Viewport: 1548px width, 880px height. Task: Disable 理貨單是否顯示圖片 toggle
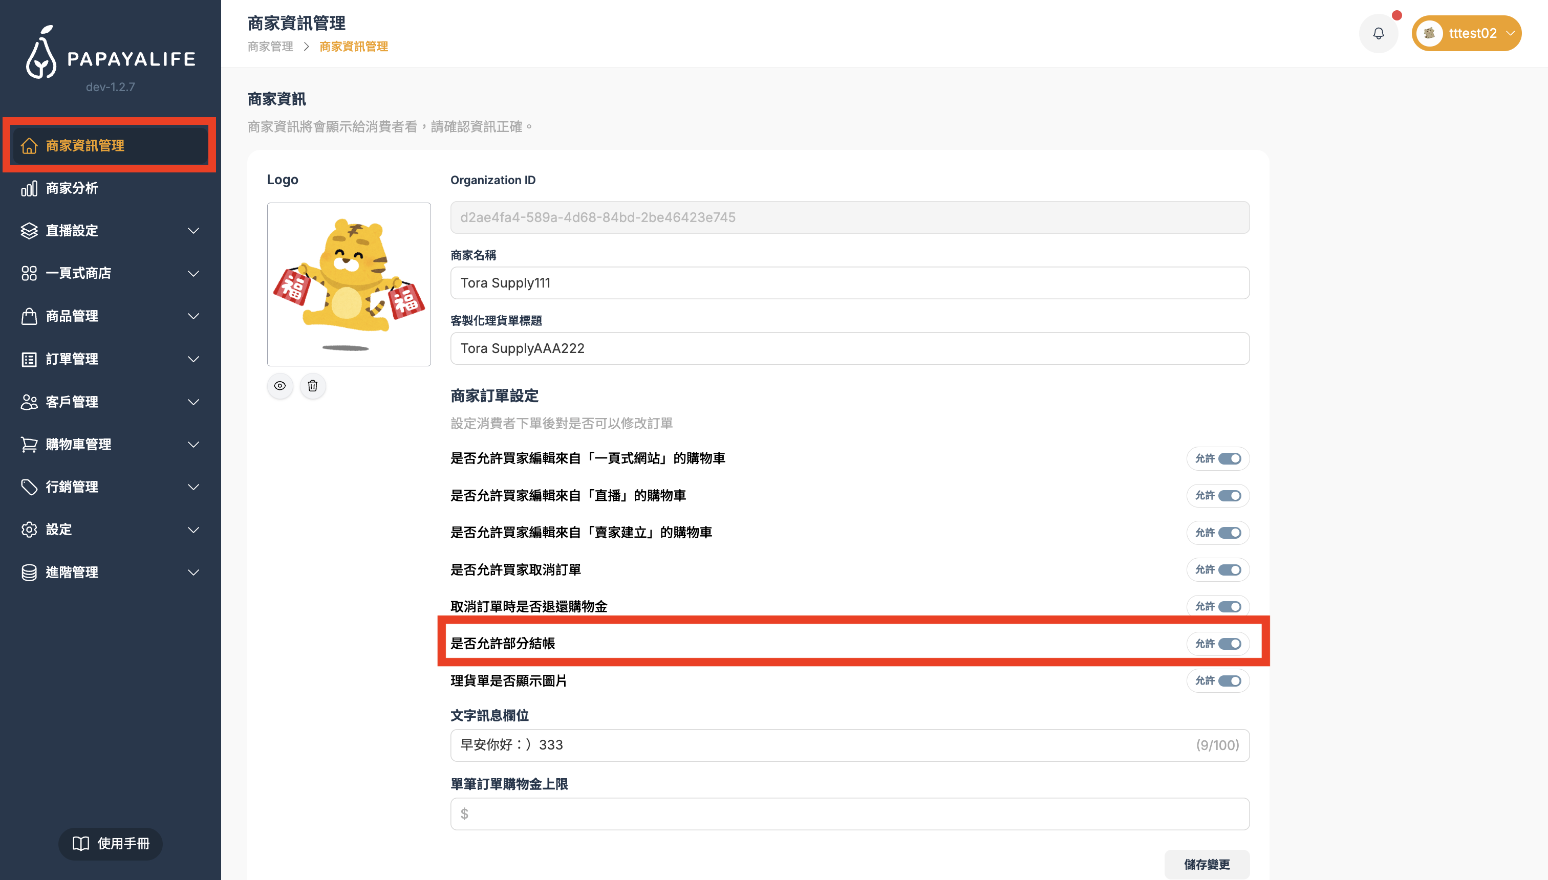pyautogui.click(x=1229, y=680)
